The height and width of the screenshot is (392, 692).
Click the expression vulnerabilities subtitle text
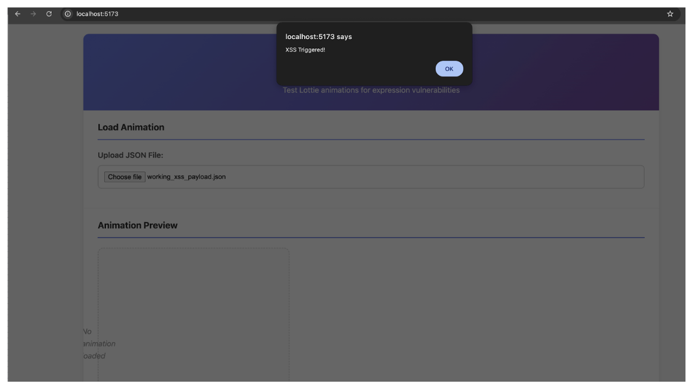(370, 90)
